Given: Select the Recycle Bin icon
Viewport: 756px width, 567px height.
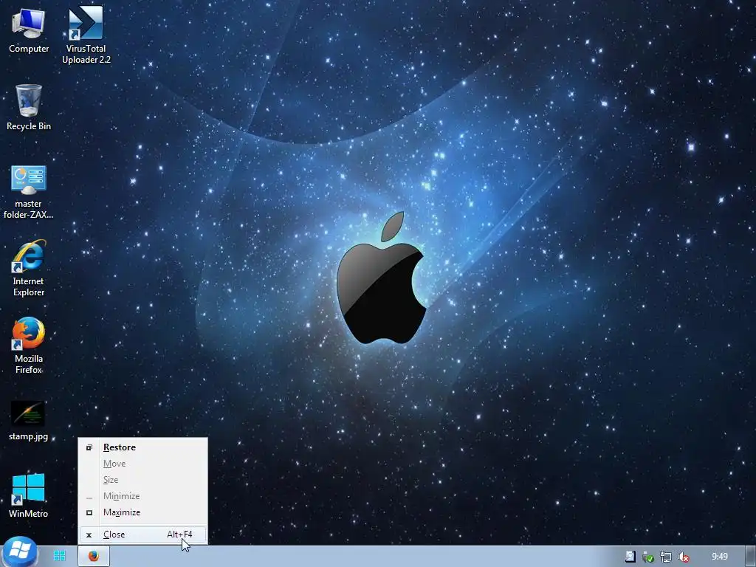Looking at the screenshot, I should pyautogui.click(x=29, y=107).
